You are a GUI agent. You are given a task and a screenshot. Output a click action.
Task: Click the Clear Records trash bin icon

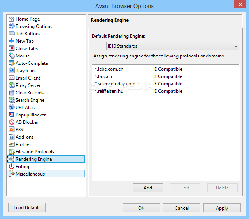pos(11,92)
